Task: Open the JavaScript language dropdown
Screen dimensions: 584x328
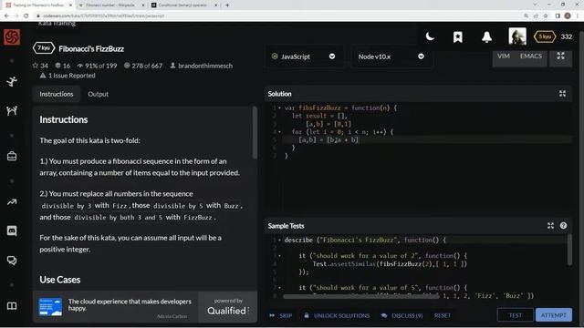Action: coord(304,56)
